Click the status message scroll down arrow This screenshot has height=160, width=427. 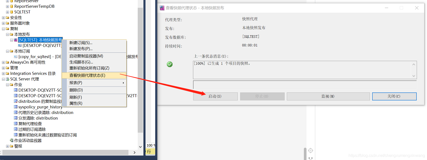(414, 76)
